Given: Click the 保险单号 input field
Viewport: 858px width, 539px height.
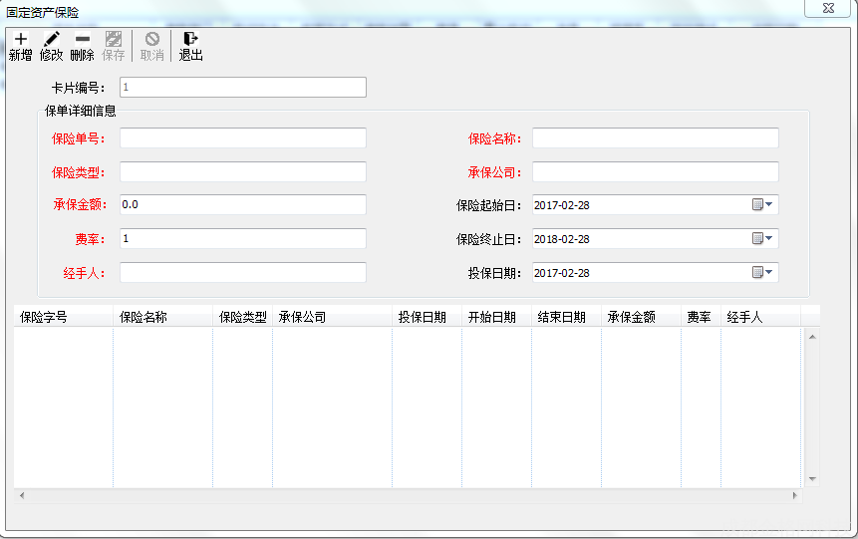Looking at the screenshot, I should click(x=243, y=138).
